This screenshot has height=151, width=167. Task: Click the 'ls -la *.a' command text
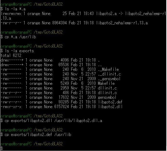tap(15, 9)
